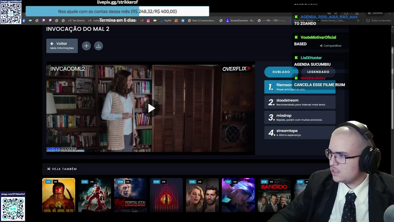Image resolution: width=394 pixels, height=222 pixels.
Task: Click the browser downloads toolbar icon
Action: (x=357, y=13)
